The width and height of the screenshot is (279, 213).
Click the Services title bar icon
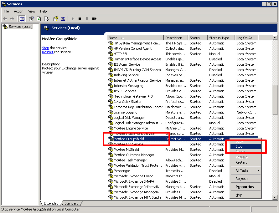point(4,4)
